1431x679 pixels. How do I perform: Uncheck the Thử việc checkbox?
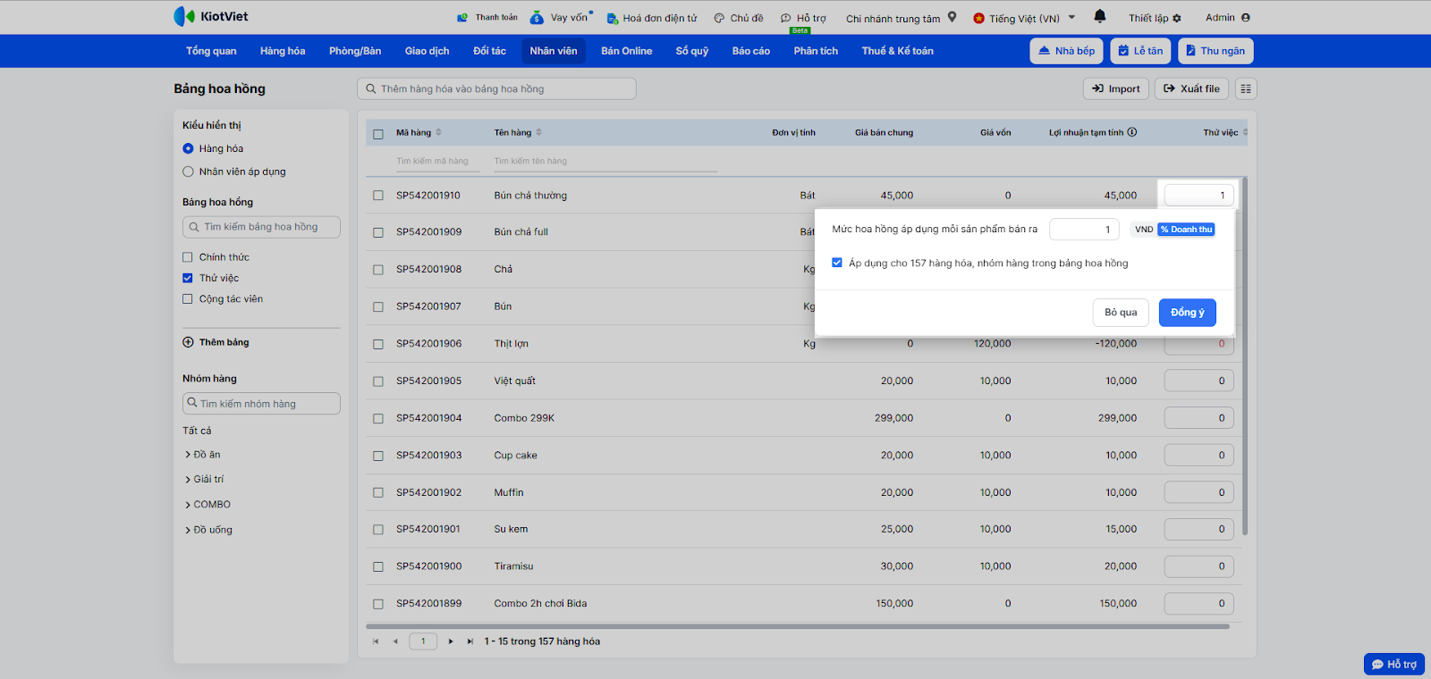tap(188, 278)
